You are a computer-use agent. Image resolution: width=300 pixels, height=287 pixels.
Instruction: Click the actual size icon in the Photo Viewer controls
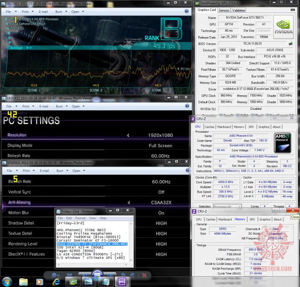[69, 275]
